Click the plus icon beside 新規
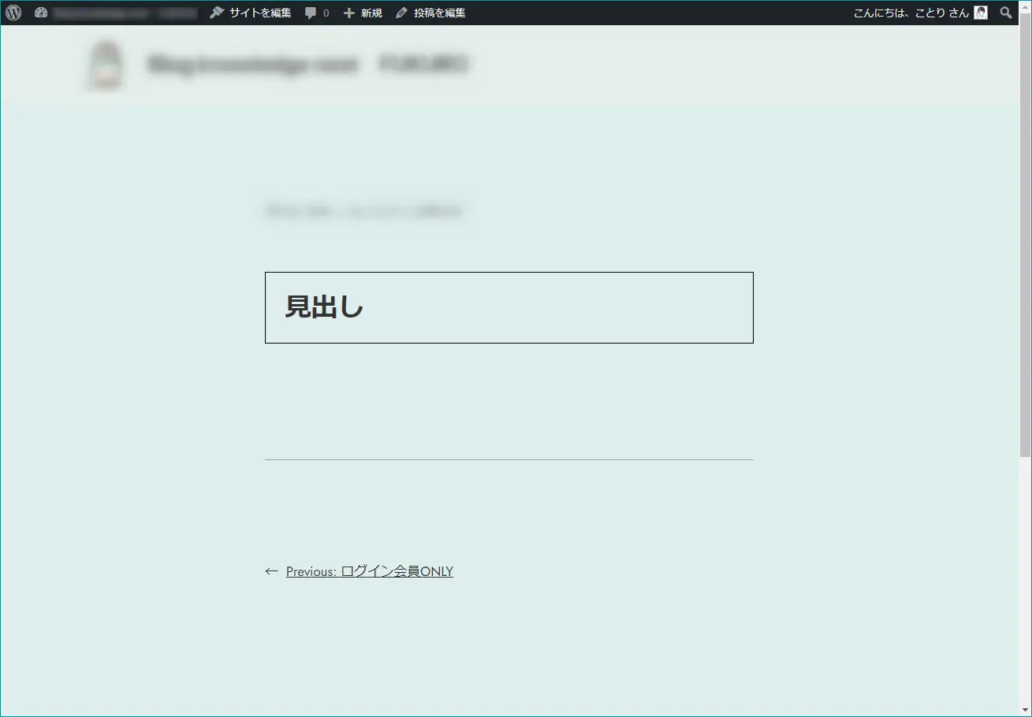 click(349, 13)
